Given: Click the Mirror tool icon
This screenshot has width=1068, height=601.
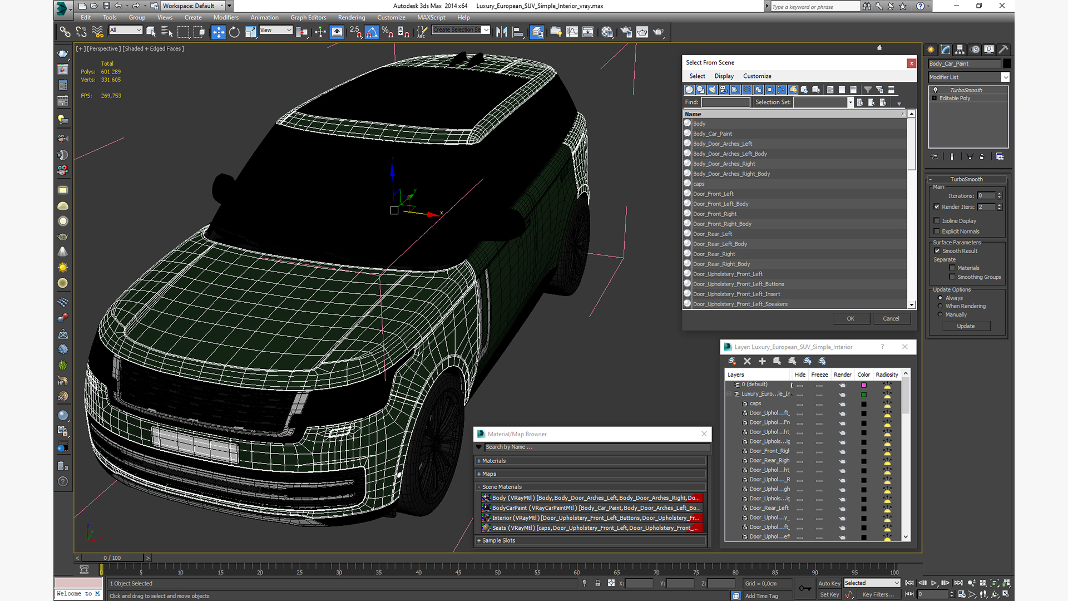Looking at the screenshot, I should pos(502,32).
